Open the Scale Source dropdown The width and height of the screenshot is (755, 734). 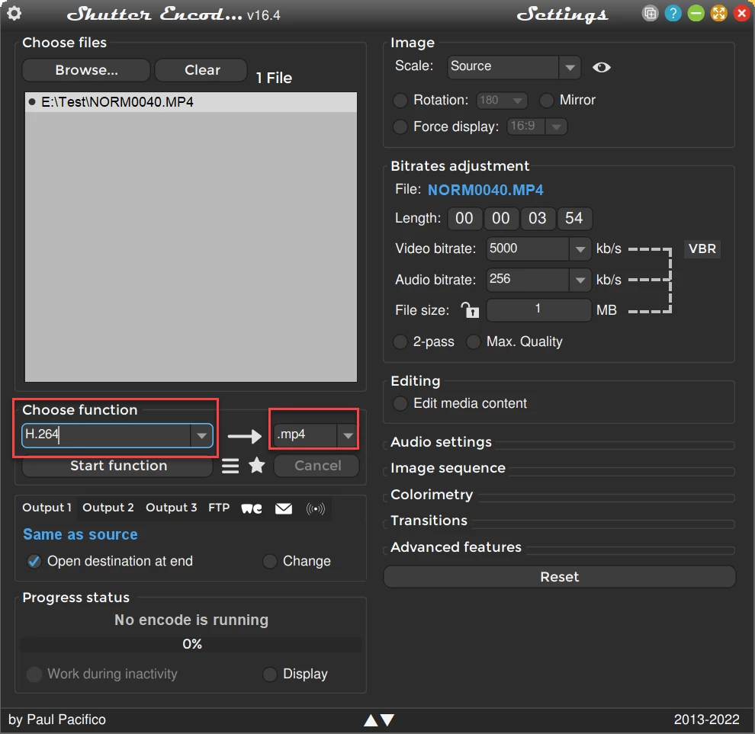[x=514, y=67]
